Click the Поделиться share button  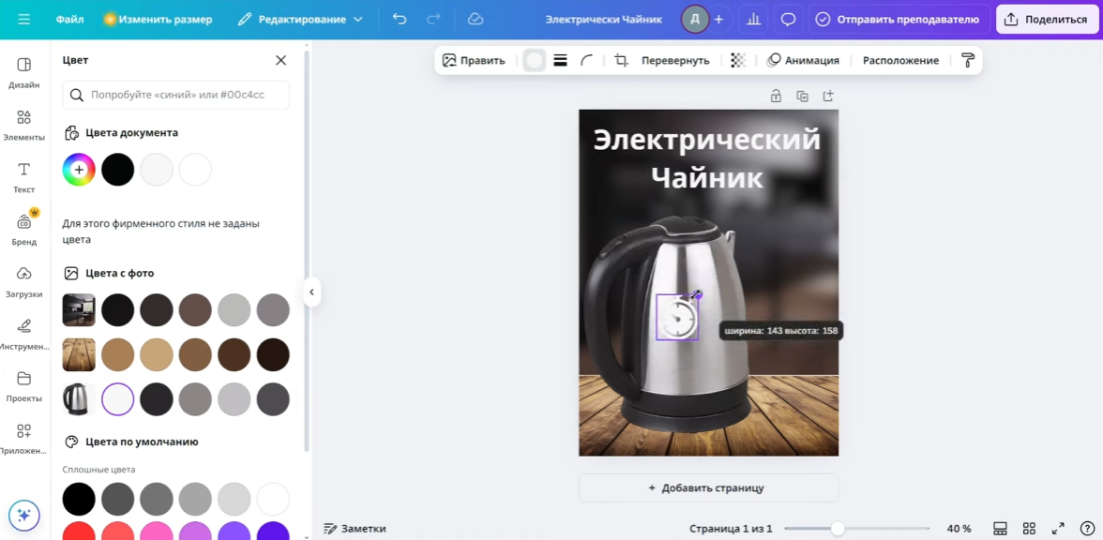click(1046, 20)
